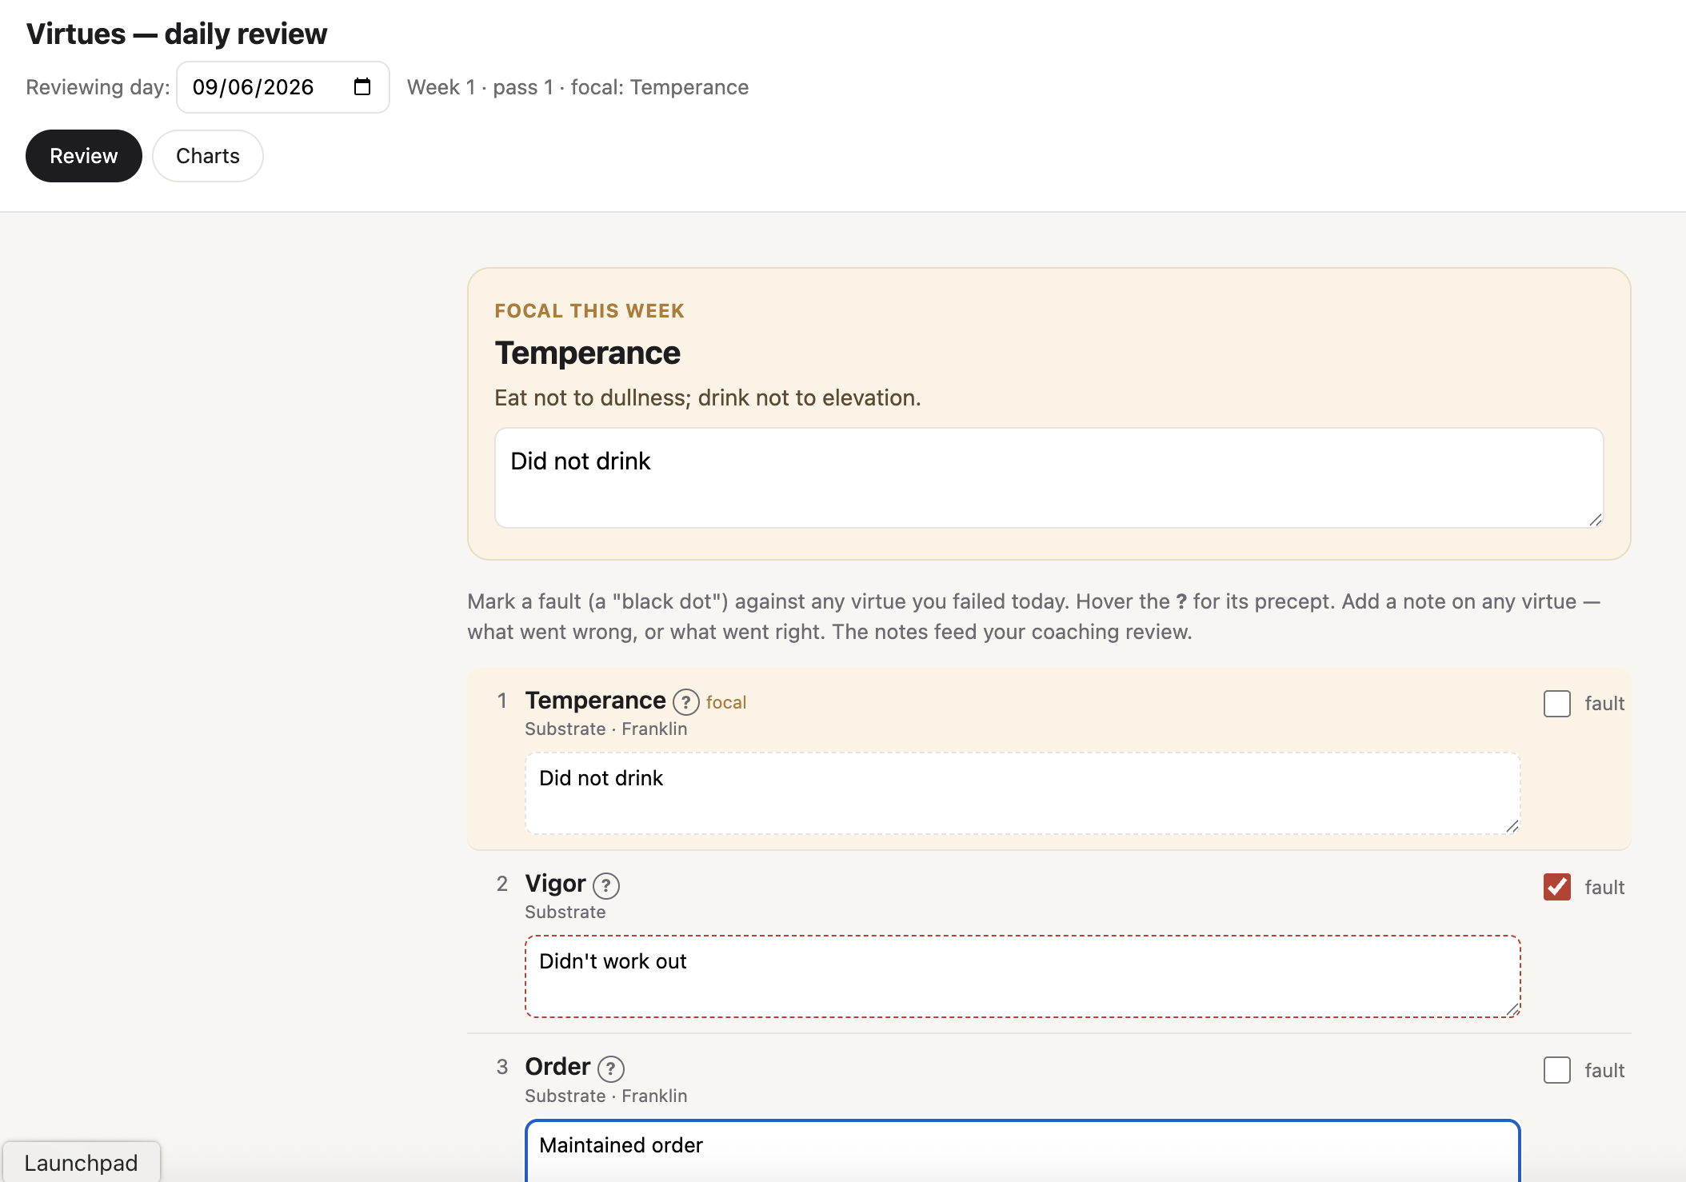1686x1182 pixels.
Task: Edit the focal week Temperance note box
Action: (1049, 477)
